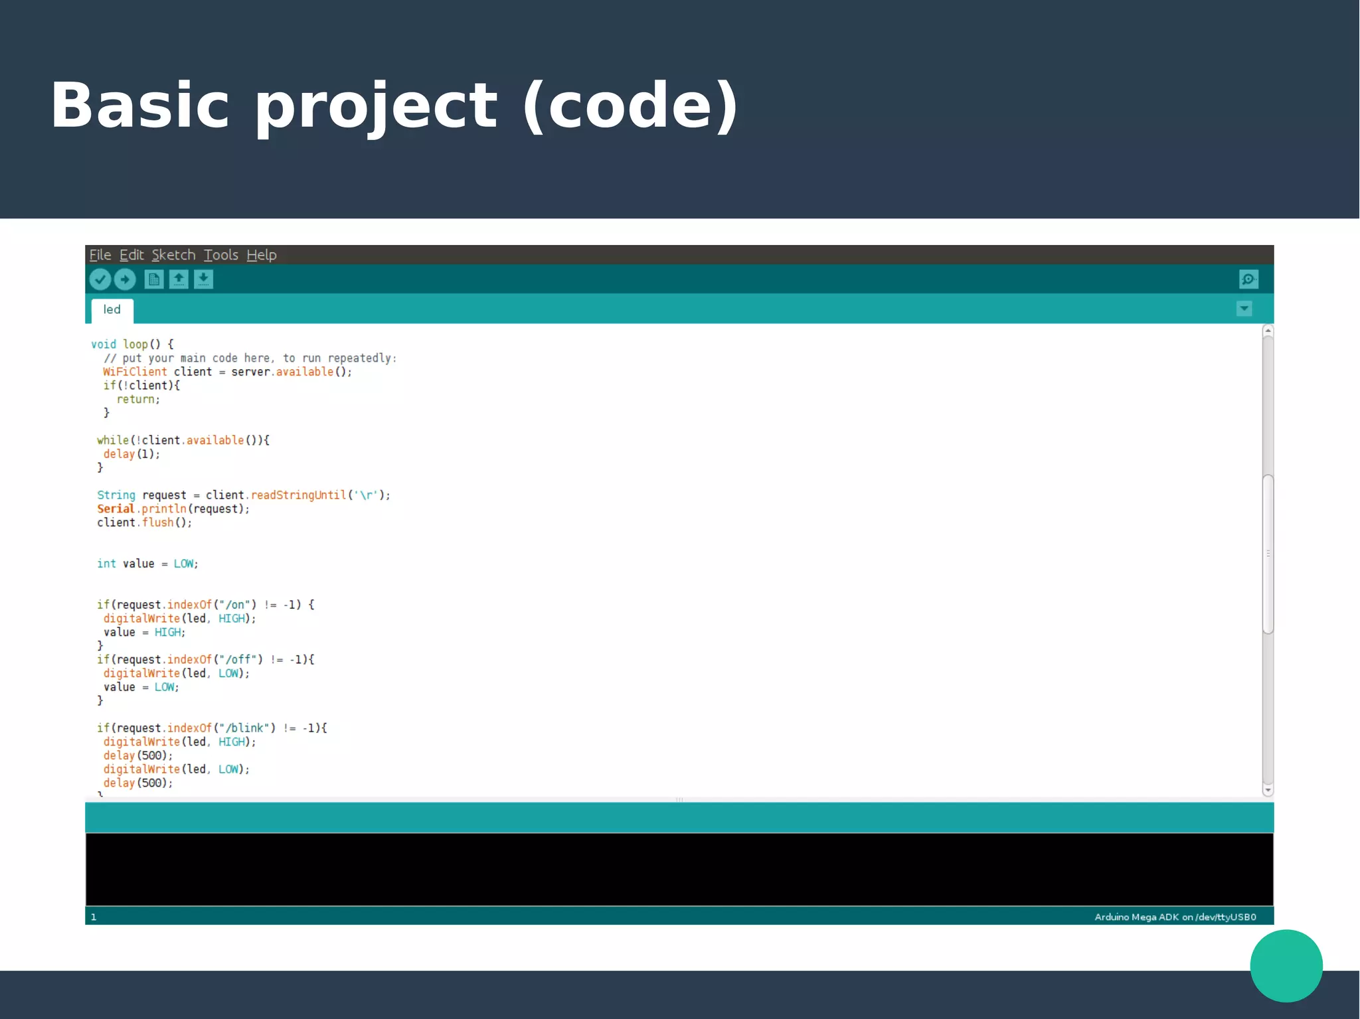Click the editor vertical scrollbar thumb

tap(1268, 554)
